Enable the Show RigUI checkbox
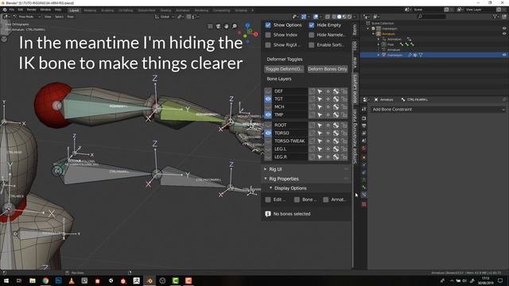 point(268,45)
